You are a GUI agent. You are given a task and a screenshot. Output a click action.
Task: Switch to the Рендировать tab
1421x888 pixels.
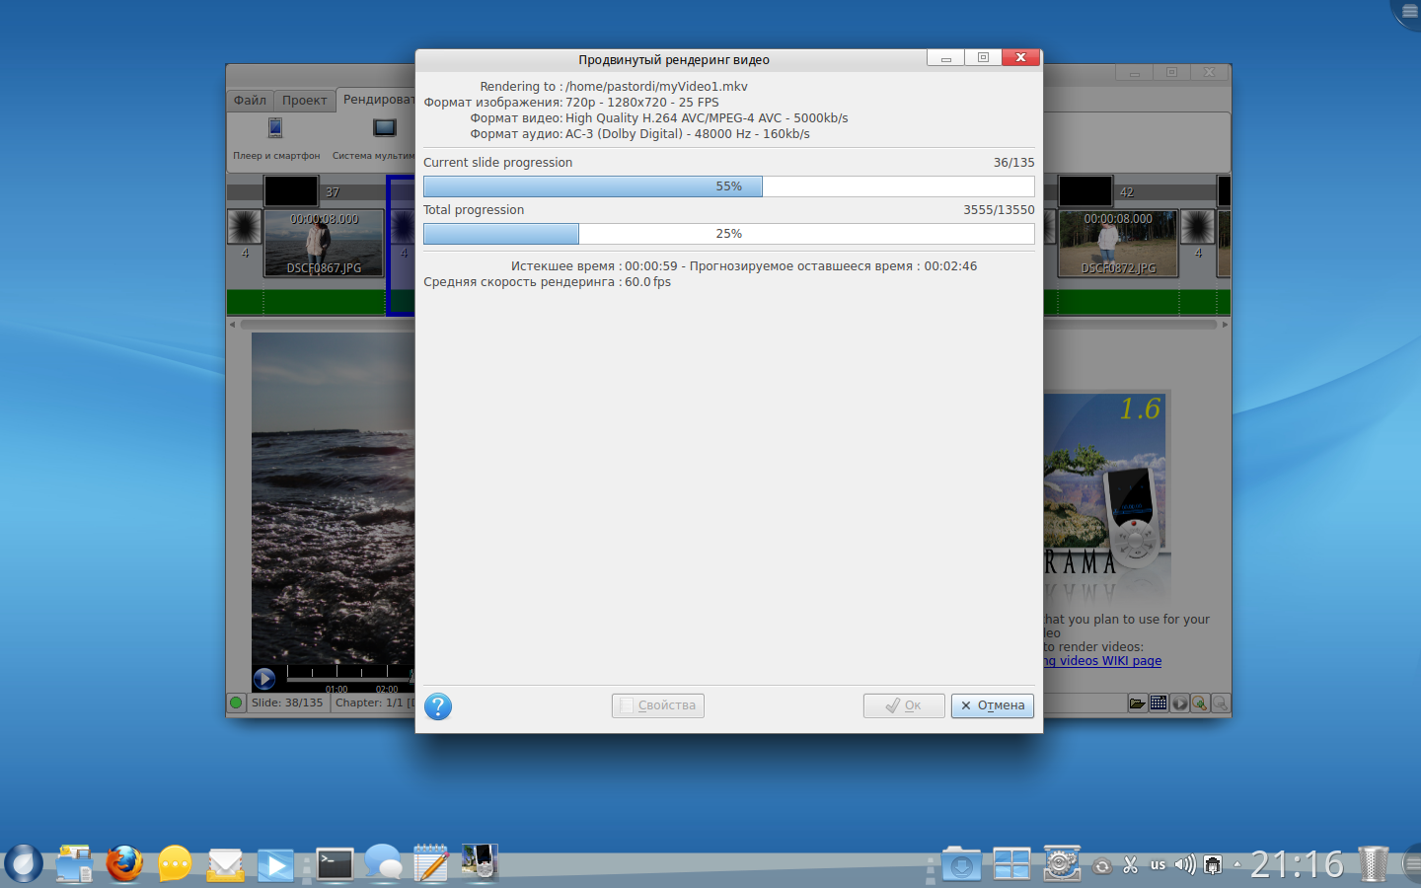[x=378, y=100]
